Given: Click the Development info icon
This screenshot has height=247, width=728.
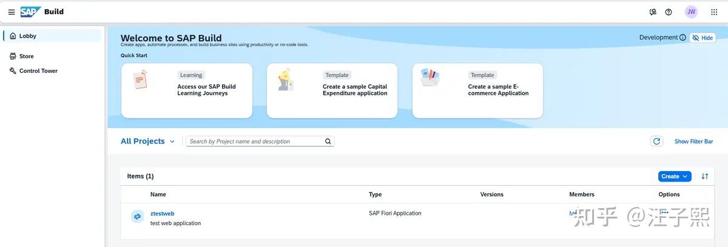Looking at the screenshot, I should tap(682, 38).
